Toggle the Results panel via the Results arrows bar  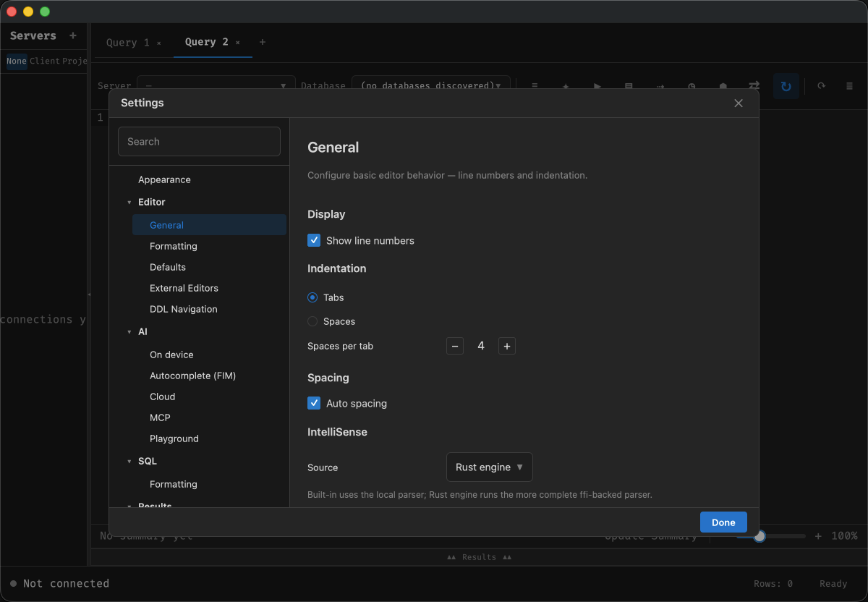click(x=479, y=557)
